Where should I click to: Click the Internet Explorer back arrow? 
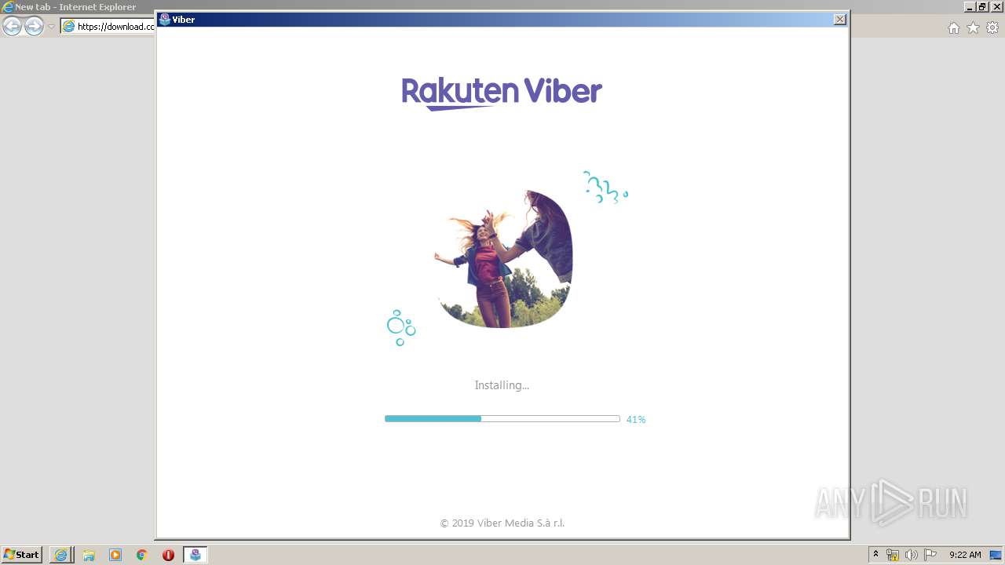point(12,27)
